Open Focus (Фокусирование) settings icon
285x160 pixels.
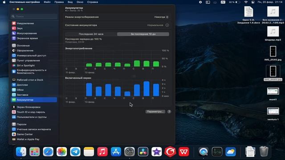tap(14, 33)
